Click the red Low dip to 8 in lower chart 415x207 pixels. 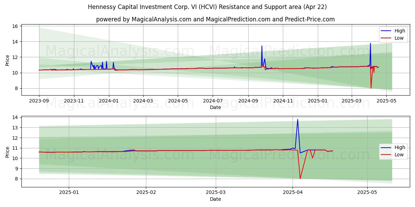coord(300,178)
